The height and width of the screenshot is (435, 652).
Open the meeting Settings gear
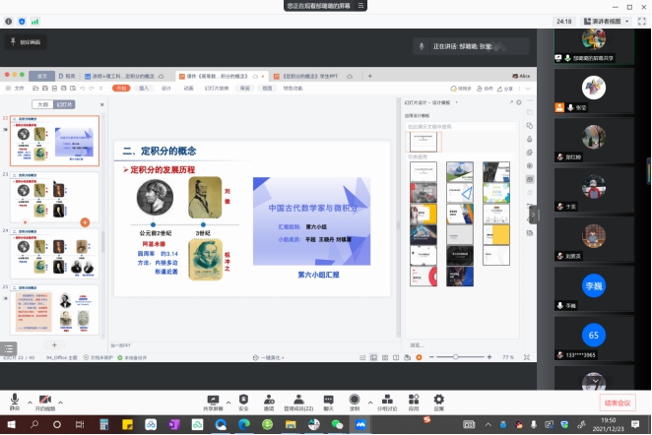point(438,399)
